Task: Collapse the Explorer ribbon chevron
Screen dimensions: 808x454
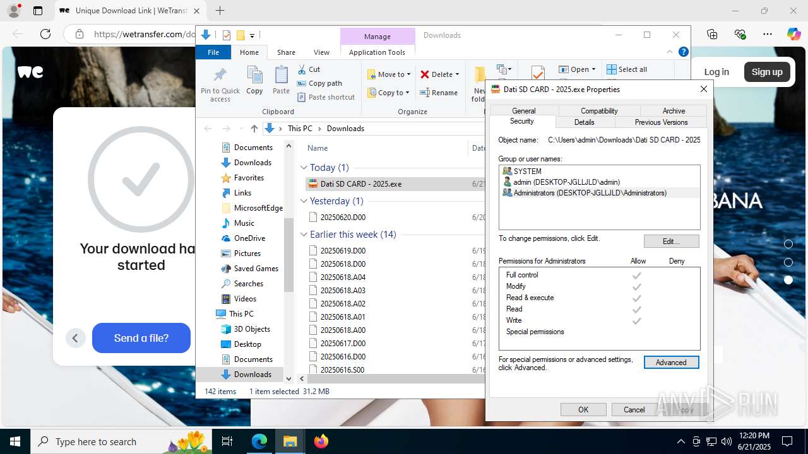Action: (670, 52)
